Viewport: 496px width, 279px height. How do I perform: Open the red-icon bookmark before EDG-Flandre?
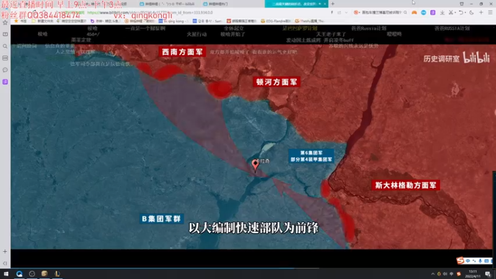tap(242, 21)
